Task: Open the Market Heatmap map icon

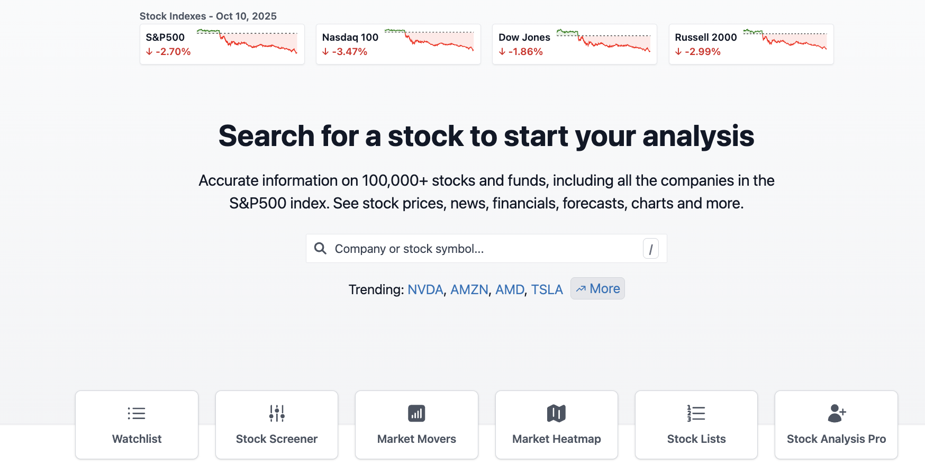Action: coord(556,413)
